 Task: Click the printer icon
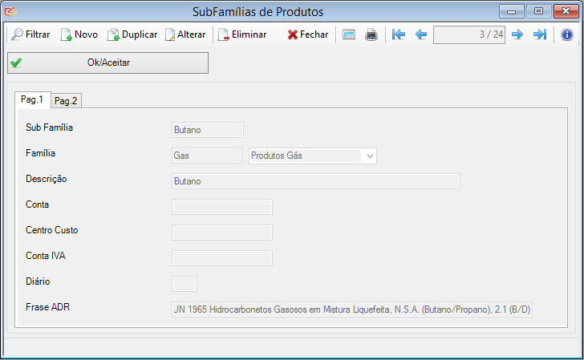click(371, 34)
